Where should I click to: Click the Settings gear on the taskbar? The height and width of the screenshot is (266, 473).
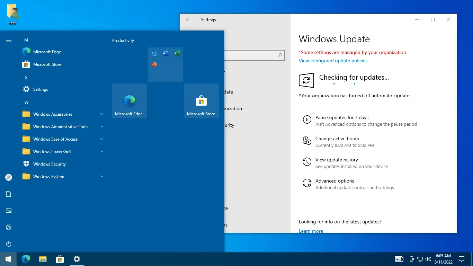[77, 259]
